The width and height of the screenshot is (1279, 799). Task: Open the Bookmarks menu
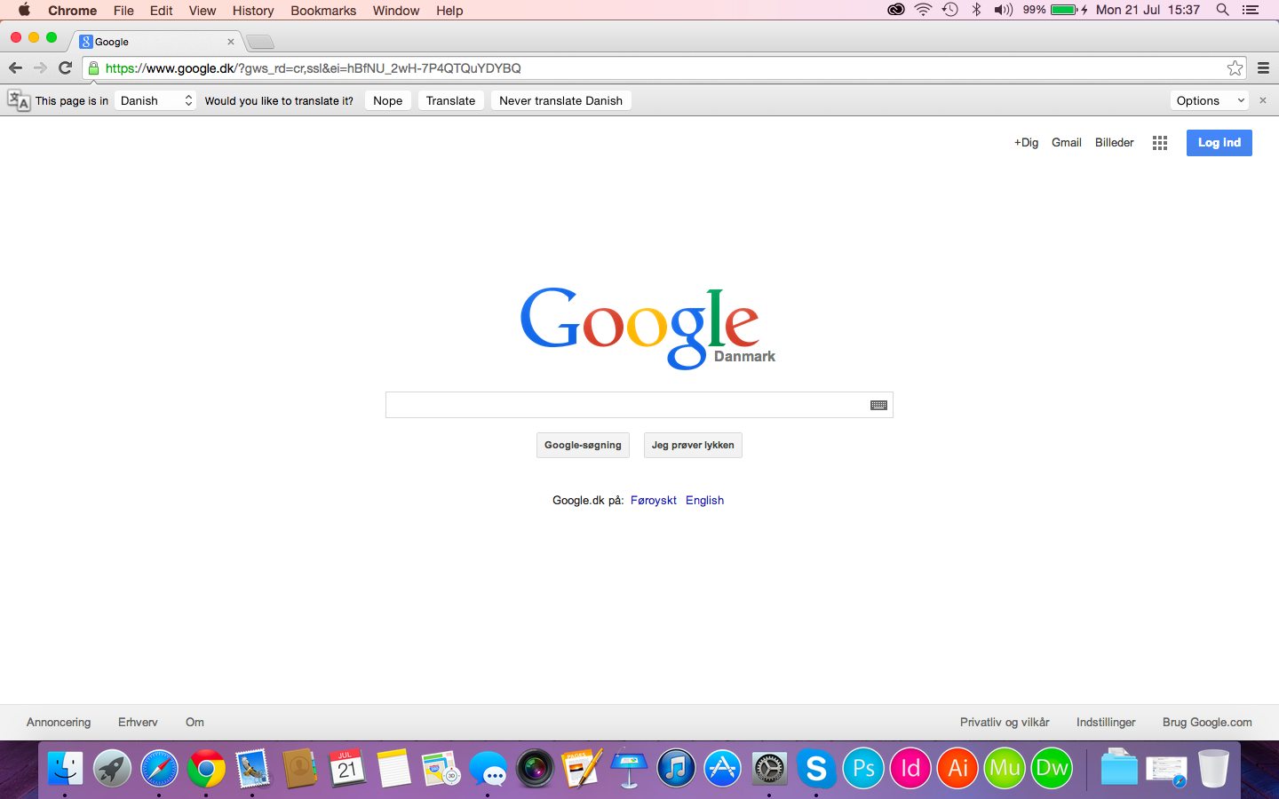tap(323, 11)
